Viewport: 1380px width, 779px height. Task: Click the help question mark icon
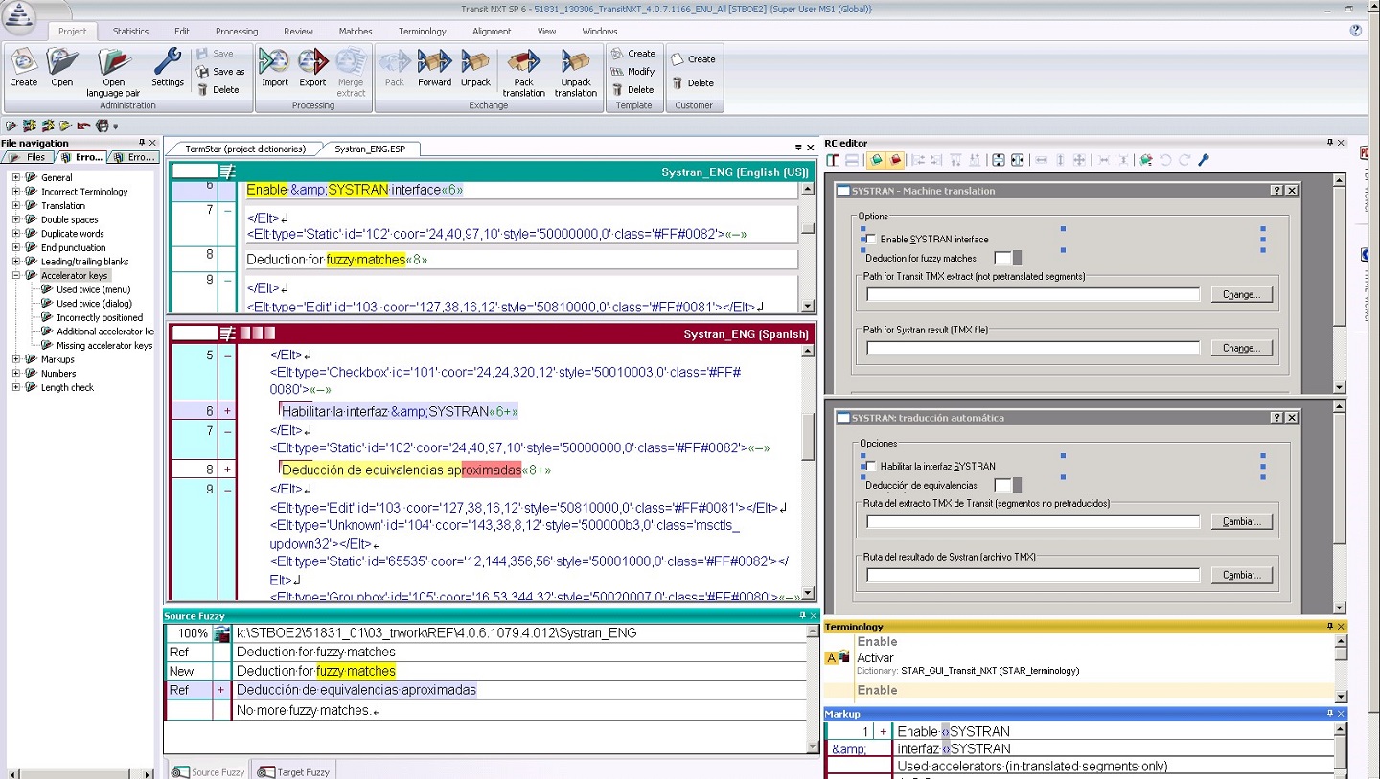pyautogui.click(x=1355, y=31)
